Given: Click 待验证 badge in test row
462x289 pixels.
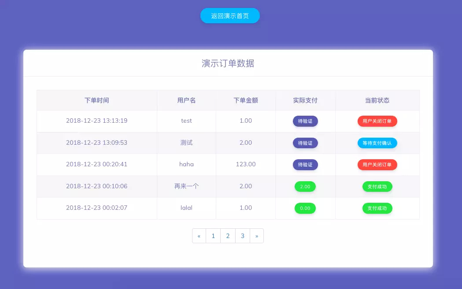Looking at the screenshot, I should tap(305, 121).
